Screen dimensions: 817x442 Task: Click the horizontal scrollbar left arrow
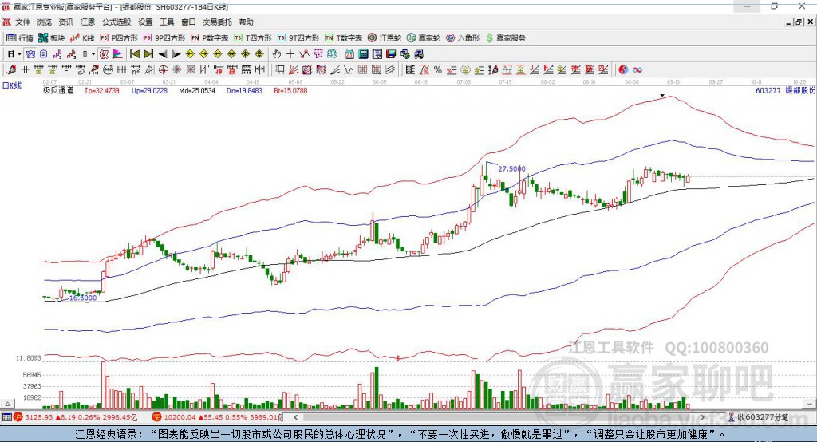click(295, 417)
